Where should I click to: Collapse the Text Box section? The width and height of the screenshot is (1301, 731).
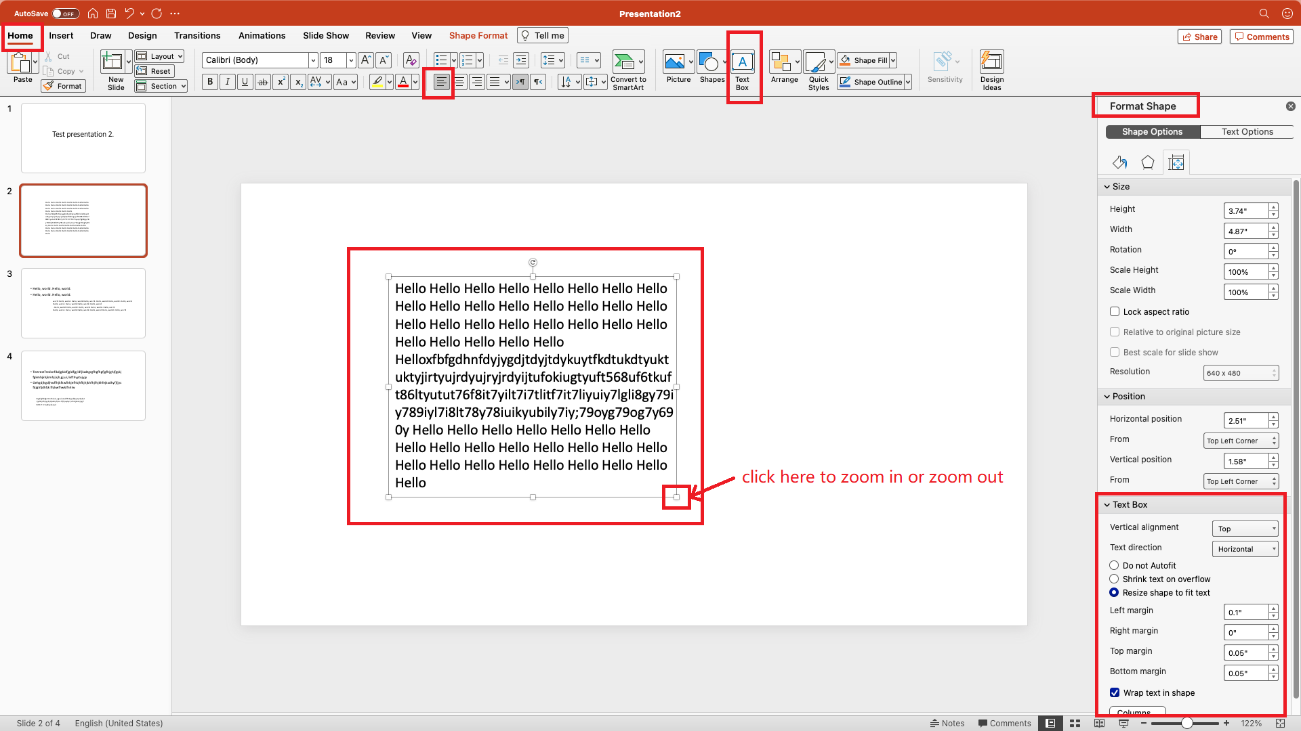click(1107, 505)
